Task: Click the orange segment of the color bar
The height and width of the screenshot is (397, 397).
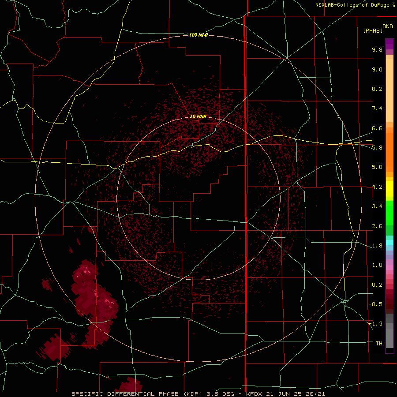Action: (390, 152)
